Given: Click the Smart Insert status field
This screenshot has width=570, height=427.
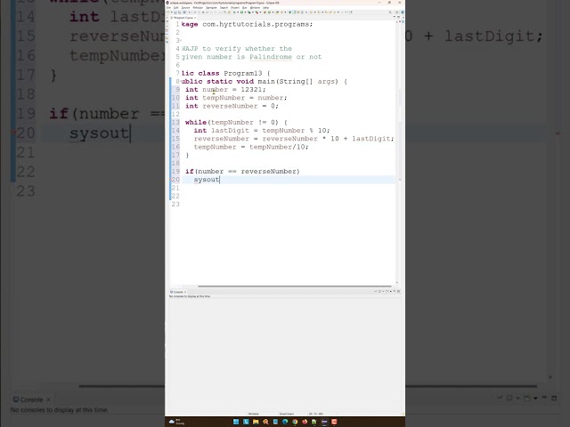Looking at the screenshot, I should pos(287,414).
